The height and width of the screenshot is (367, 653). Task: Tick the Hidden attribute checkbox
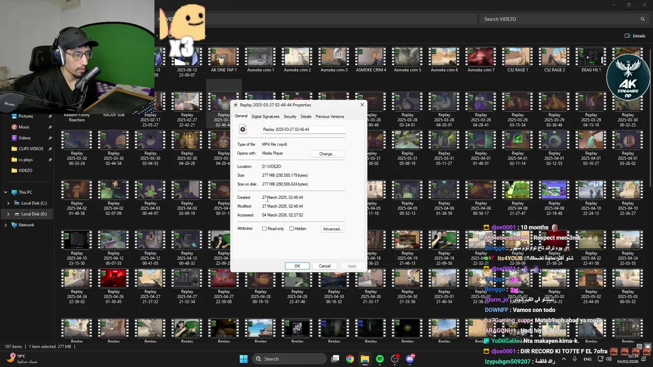(292, 229)
